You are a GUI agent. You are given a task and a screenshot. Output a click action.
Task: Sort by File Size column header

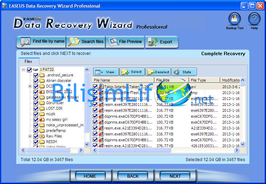[171, 80]
